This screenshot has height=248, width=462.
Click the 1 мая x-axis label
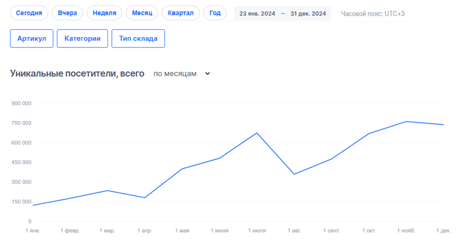182,231
